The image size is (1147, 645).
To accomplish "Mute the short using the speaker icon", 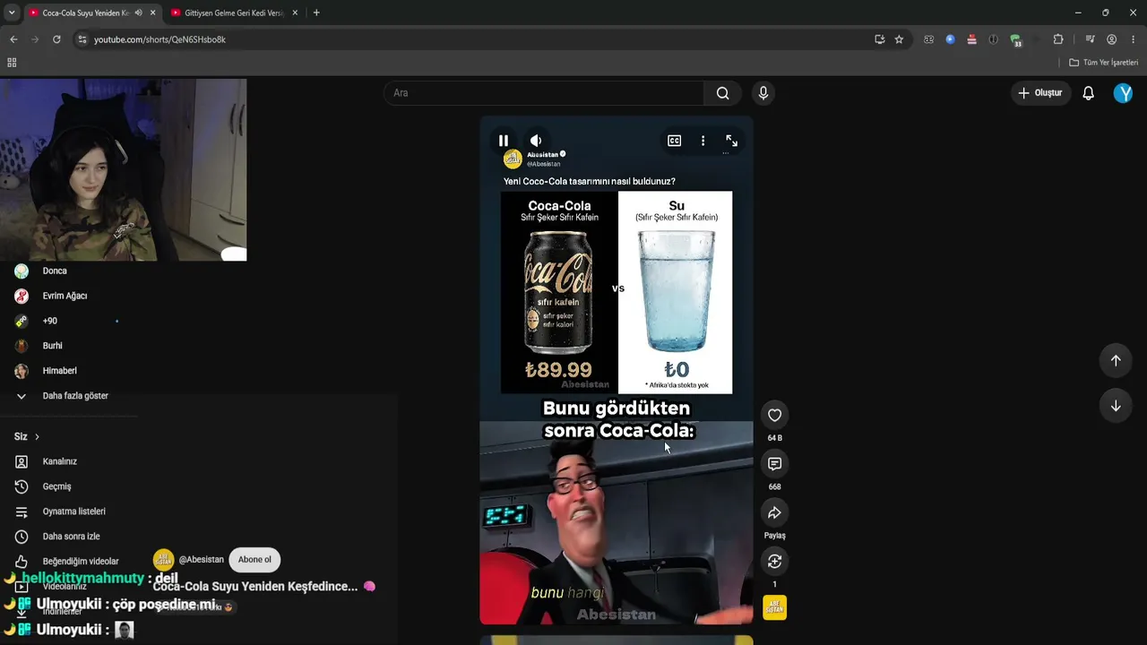I will (x=536, y=141).
